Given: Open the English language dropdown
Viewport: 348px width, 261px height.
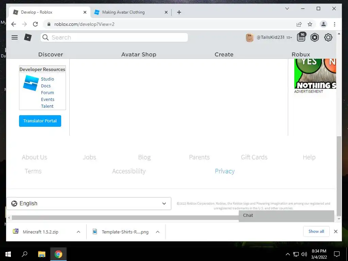Looking at the screenshot, I should pyautogui.click(x=89, y=204).
